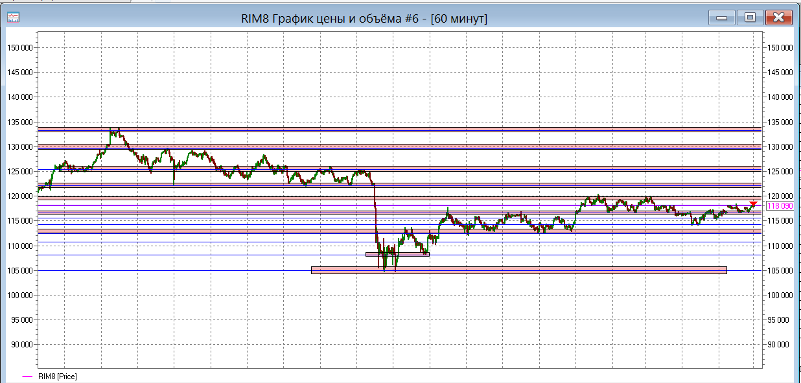This screenshot has width=801, height=383.
Task: Click the 100 000 label on right price axis
Action: pos(779,295)
